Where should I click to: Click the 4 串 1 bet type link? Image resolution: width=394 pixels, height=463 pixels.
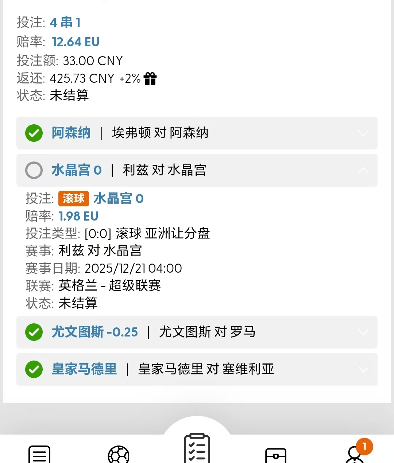pos(65,23)
